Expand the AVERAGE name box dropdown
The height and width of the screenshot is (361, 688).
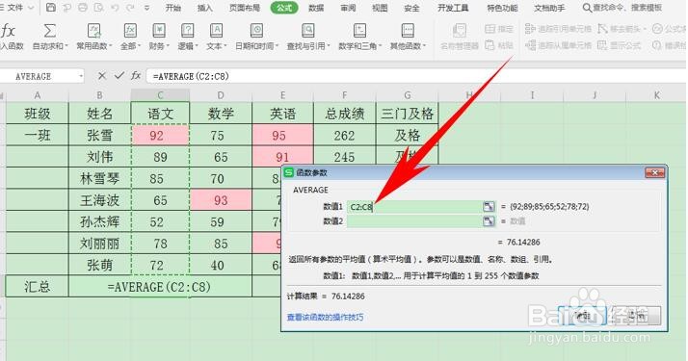click(81, 76)
